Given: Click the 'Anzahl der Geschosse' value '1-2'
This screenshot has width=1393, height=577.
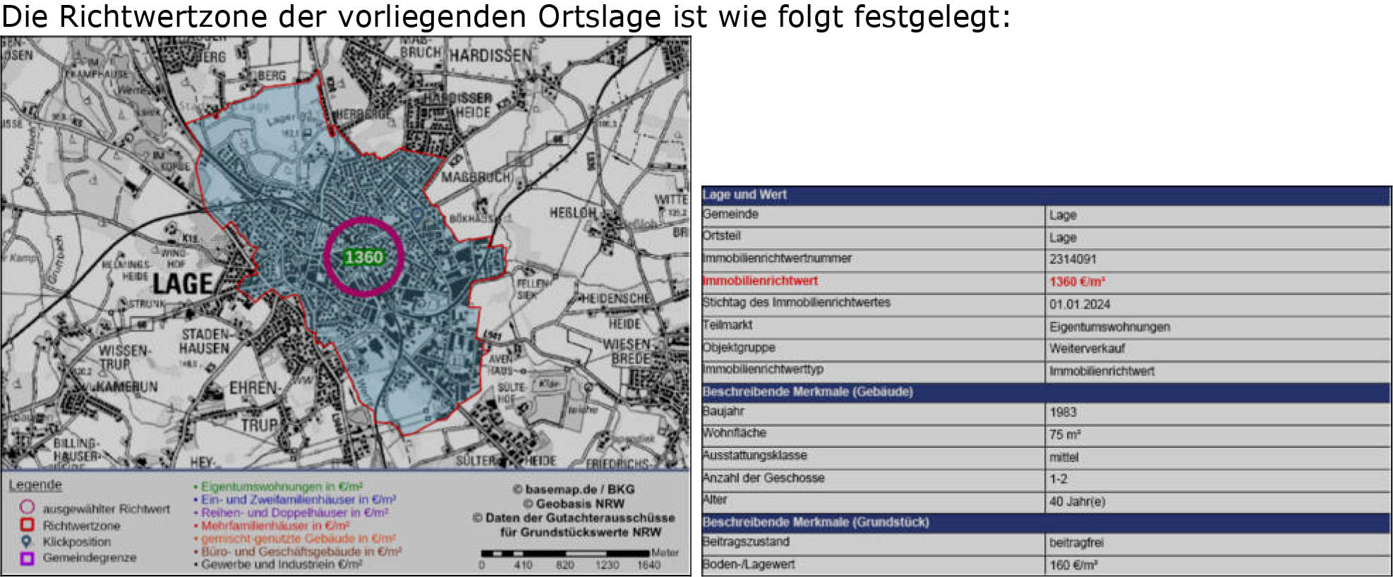Looking at the screenshot, I should pos(1058,480).
